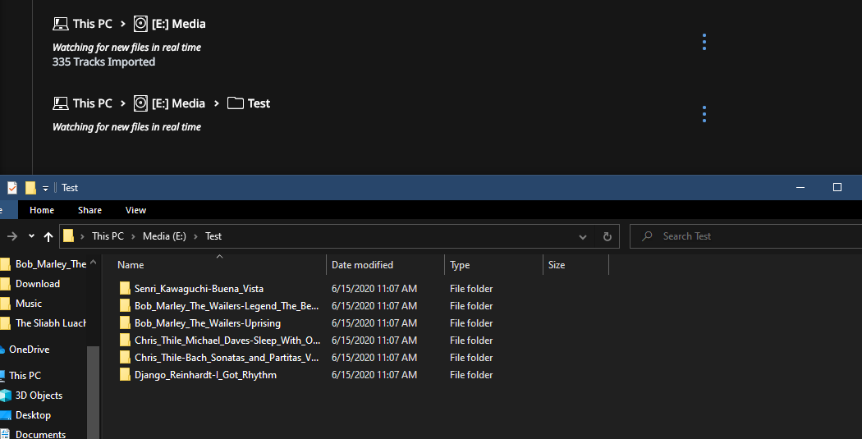Image resolution: width=862 pixels, height=439 pixels.
Task: Expand the recent locations chevron
Action: (31, 236)
